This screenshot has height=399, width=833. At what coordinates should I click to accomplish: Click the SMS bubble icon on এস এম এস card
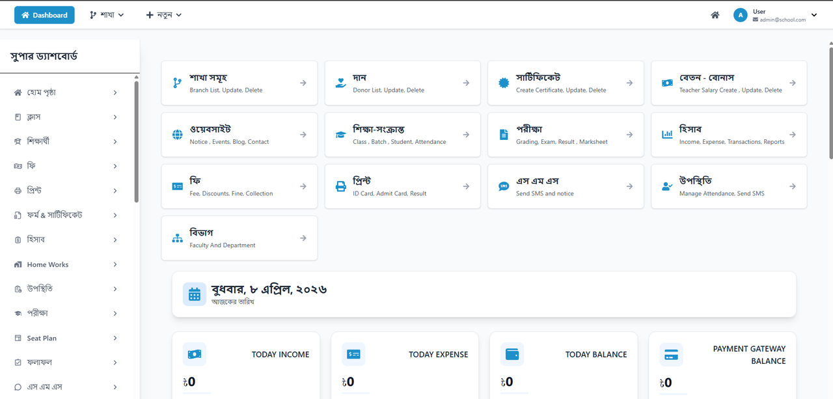tap(504, 186)
